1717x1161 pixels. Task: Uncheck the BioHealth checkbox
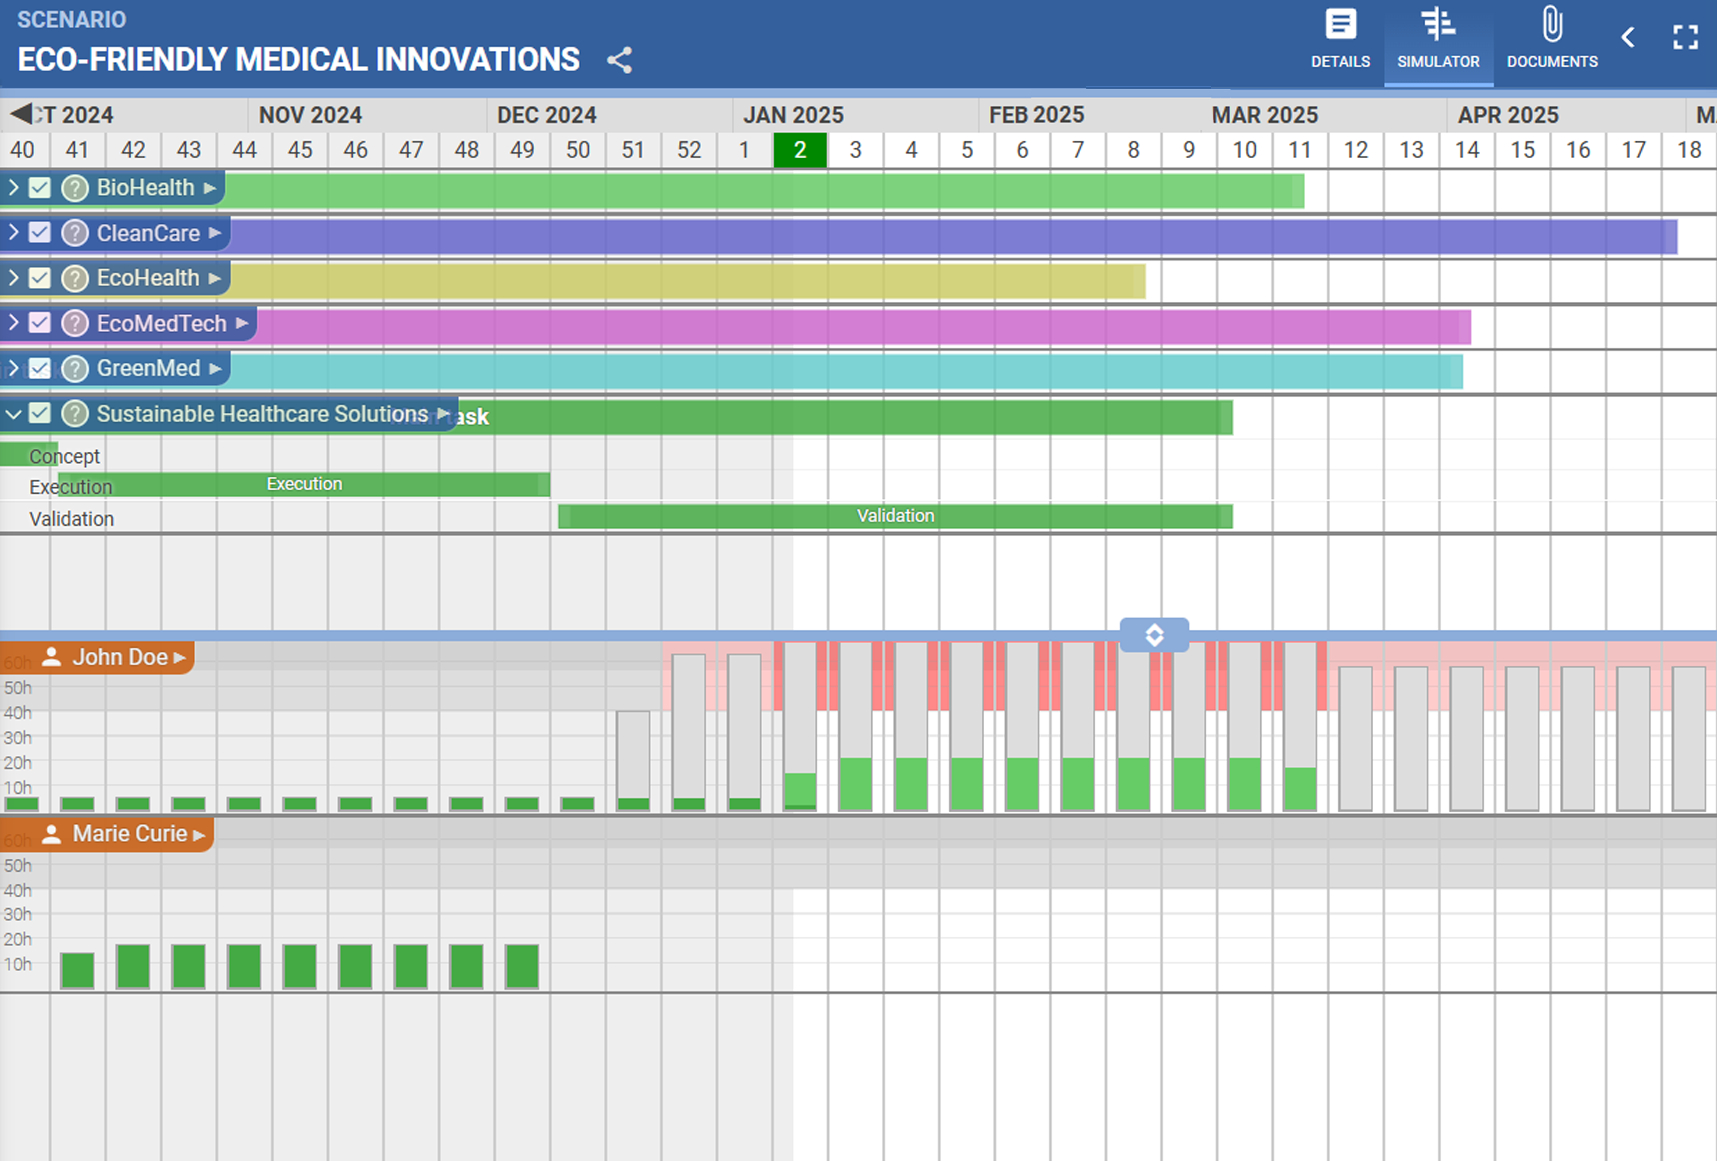[40, 188]
